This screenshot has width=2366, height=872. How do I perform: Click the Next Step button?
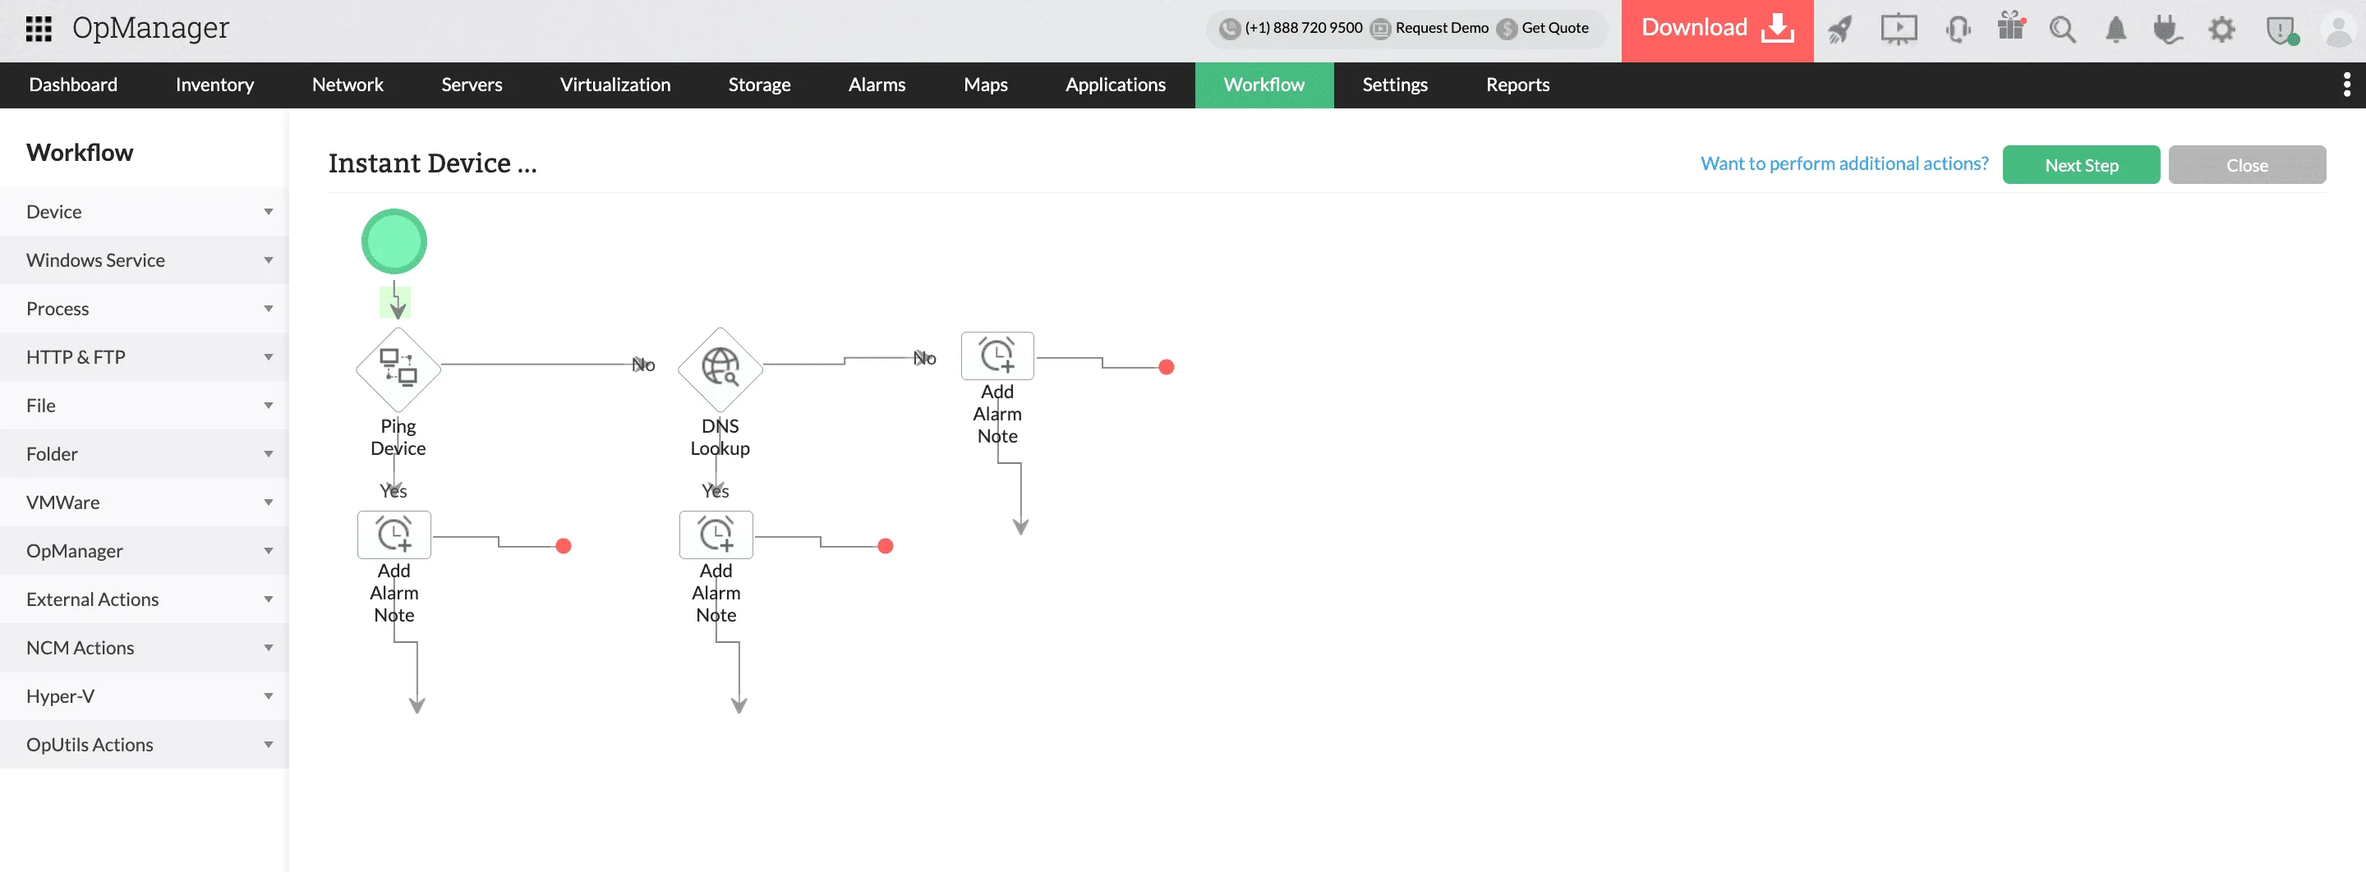tap(2080, 165)
